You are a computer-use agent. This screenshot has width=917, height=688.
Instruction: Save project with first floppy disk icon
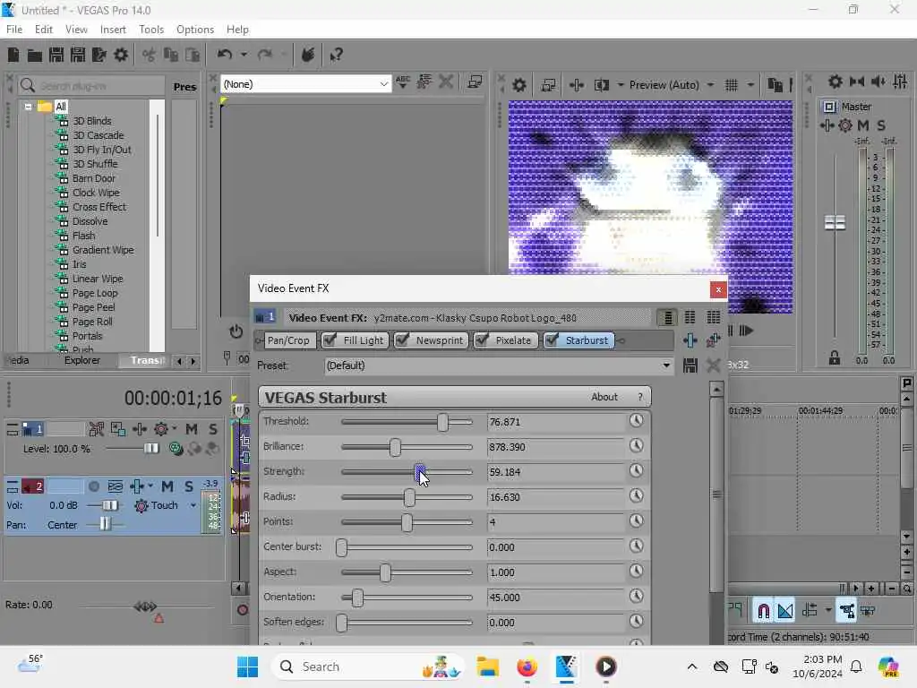point(56,55)
